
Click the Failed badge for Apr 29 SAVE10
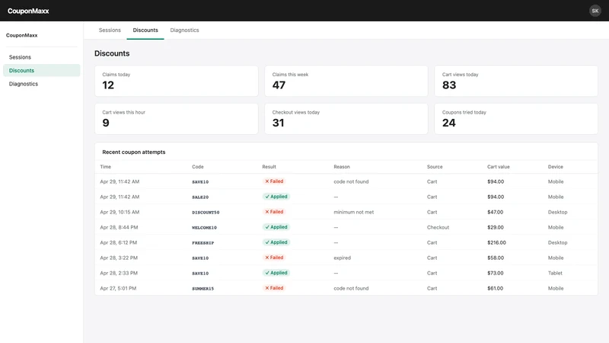[x=274, y=181]
